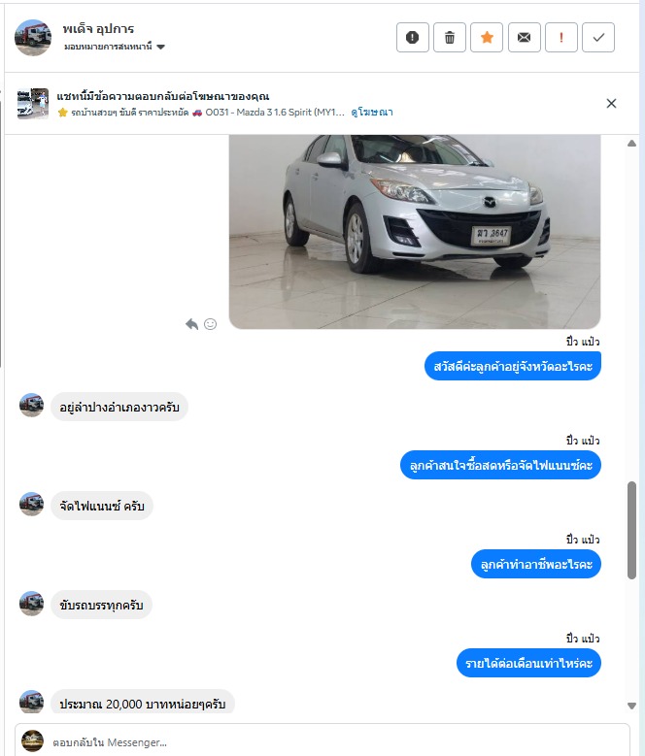
Task: Dismiss the ad reply banner
Action: (x=611, y=103)
